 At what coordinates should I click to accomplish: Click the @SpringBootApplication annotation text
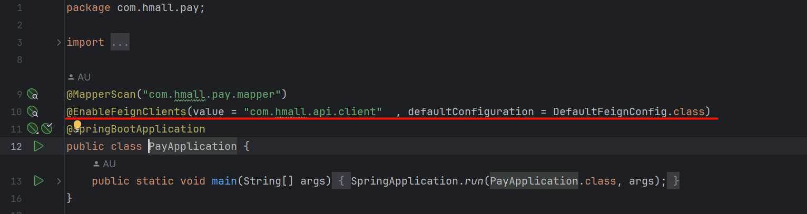pyautogui.click(x=136, y=129)
